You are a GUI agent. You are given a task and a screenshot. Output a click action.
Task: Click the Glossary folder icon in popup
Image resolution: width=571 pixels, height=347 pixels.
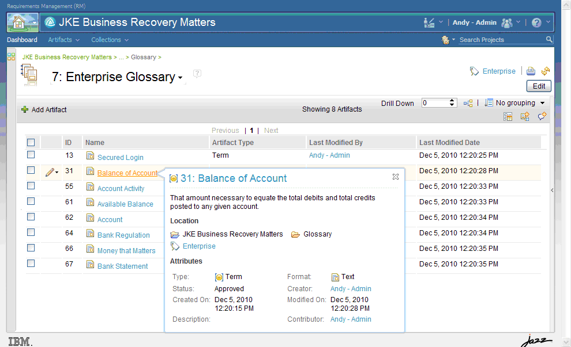[x=295, y=234]
